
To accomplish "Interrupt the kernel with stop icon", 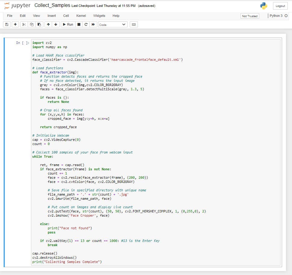I will 79,24.
